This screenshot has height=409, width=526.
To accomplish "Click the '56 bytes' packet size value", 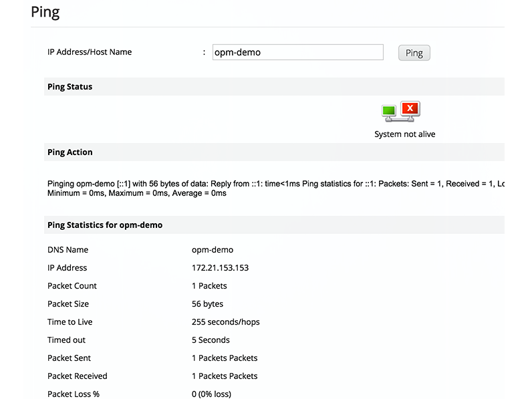I will [x=207, y=304].
